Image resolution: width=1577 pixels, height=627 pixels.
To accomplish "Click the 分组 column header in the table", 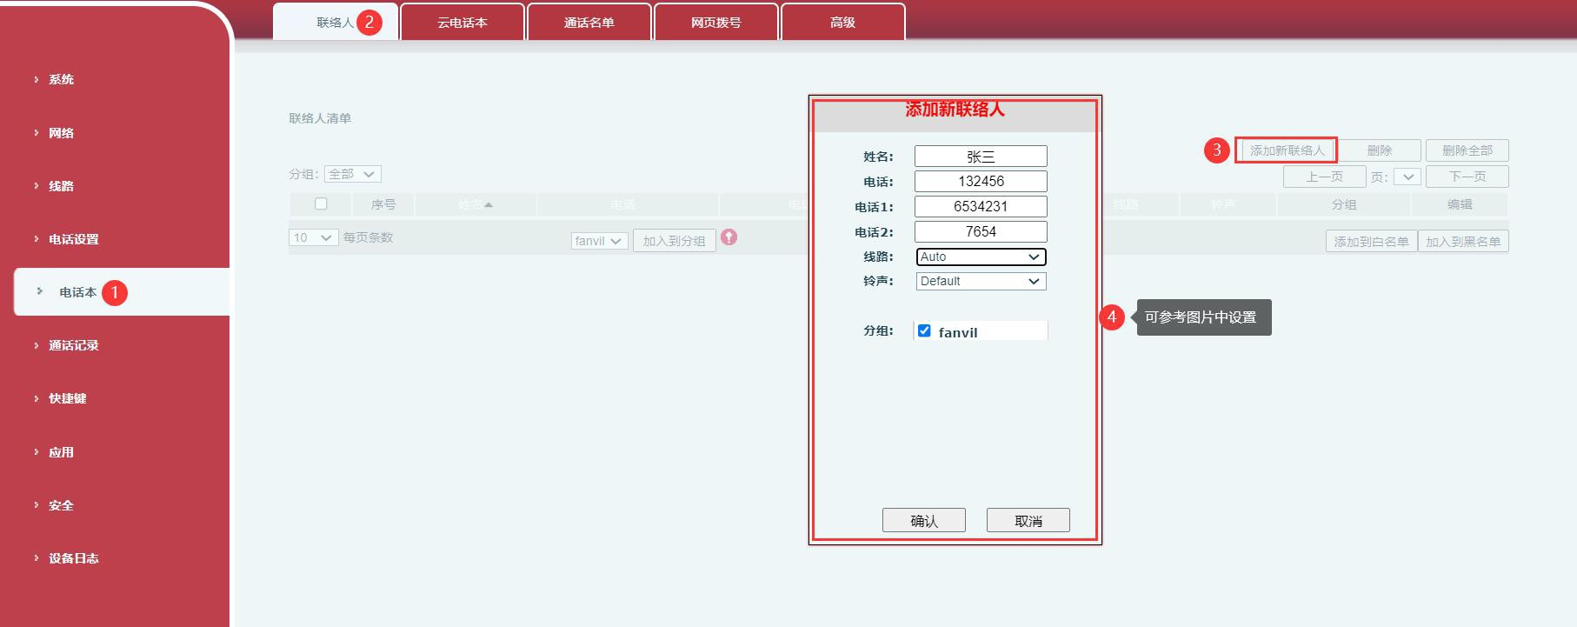I will pyautogui.click(x=1344, y=204).
